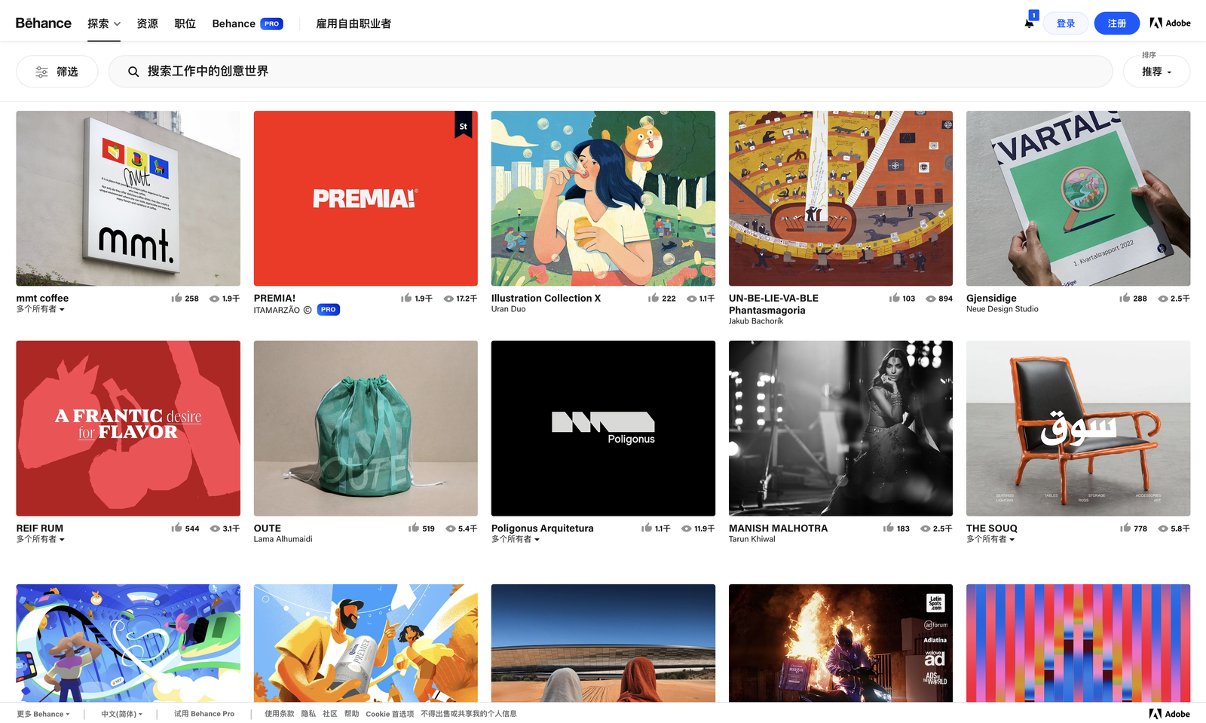Go to the 职位 page
This screenshot has height=723, width=1206.
(185, 23)
